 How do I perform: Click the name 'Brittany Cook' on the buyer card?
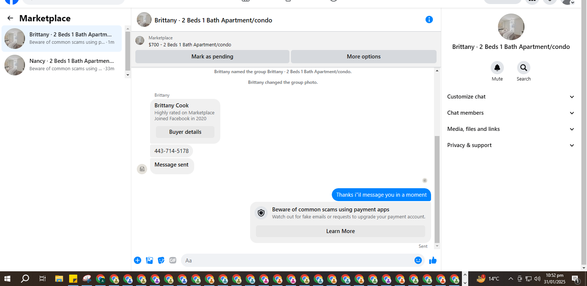171,106
